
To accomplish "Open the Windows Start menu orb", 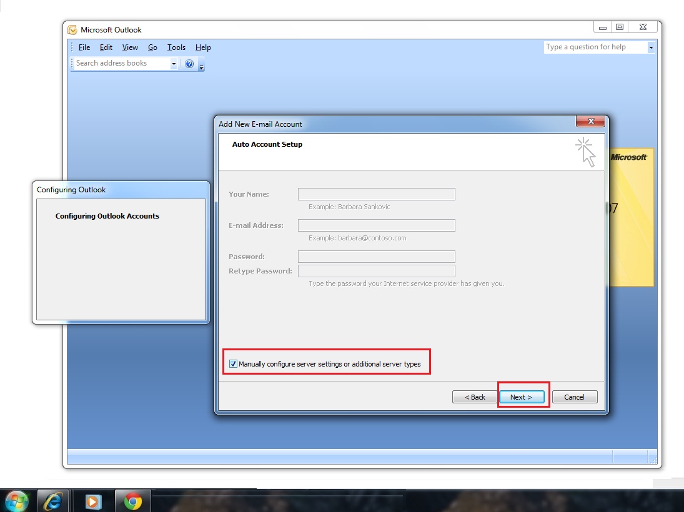I will [x=17, y=501].
